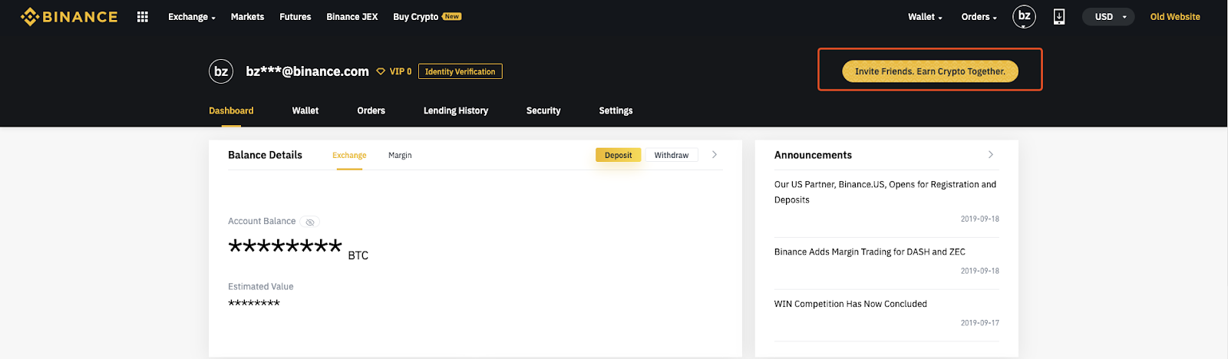Image resolution: width=1228 pixels, height=359 pixels.
Task: Open WIN Competition Has Now Concluded announcement
Action: (x=850, y=304)
